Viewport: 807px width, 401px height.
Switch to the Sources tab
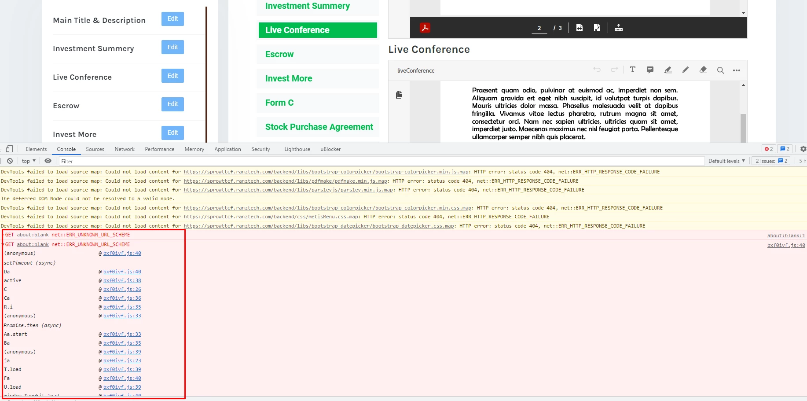pos(95,149)
